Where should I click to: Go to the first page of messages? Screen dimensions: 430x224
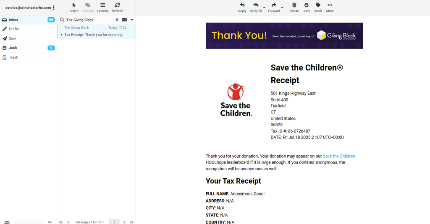pos(61,222)
